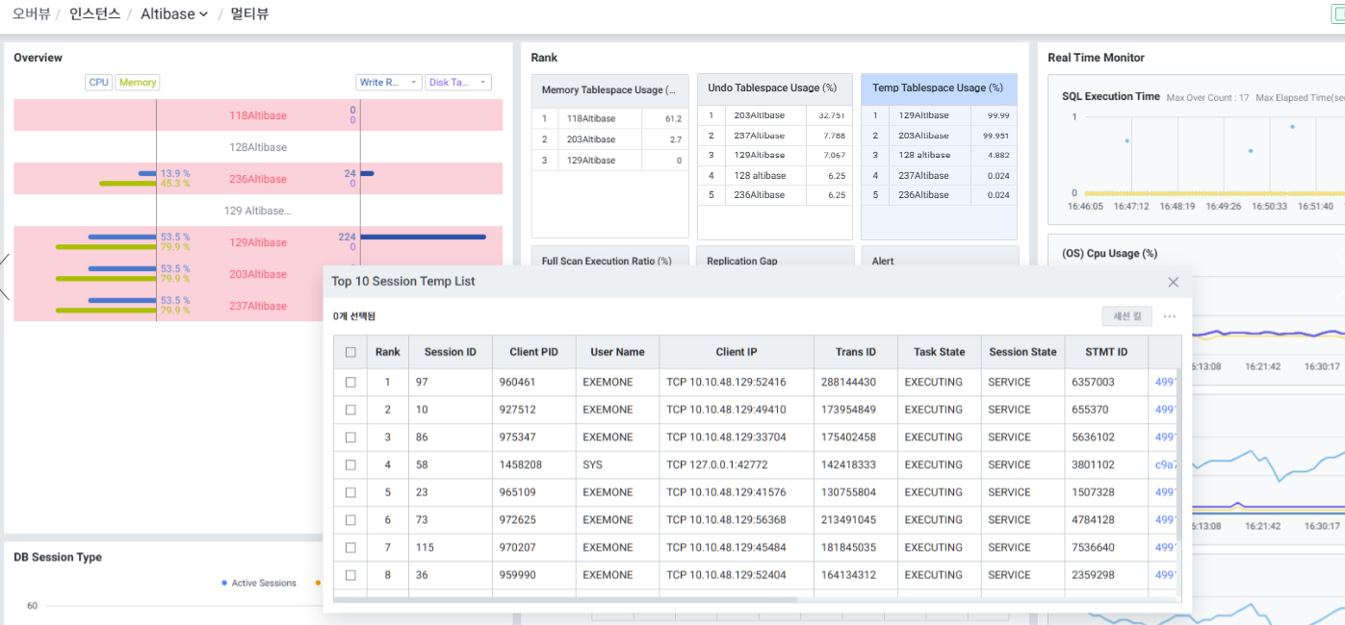The height and width of the screenshot is (625, 1345).
Task: Toggle the CPU legend button in Overview
Action: 99,83
